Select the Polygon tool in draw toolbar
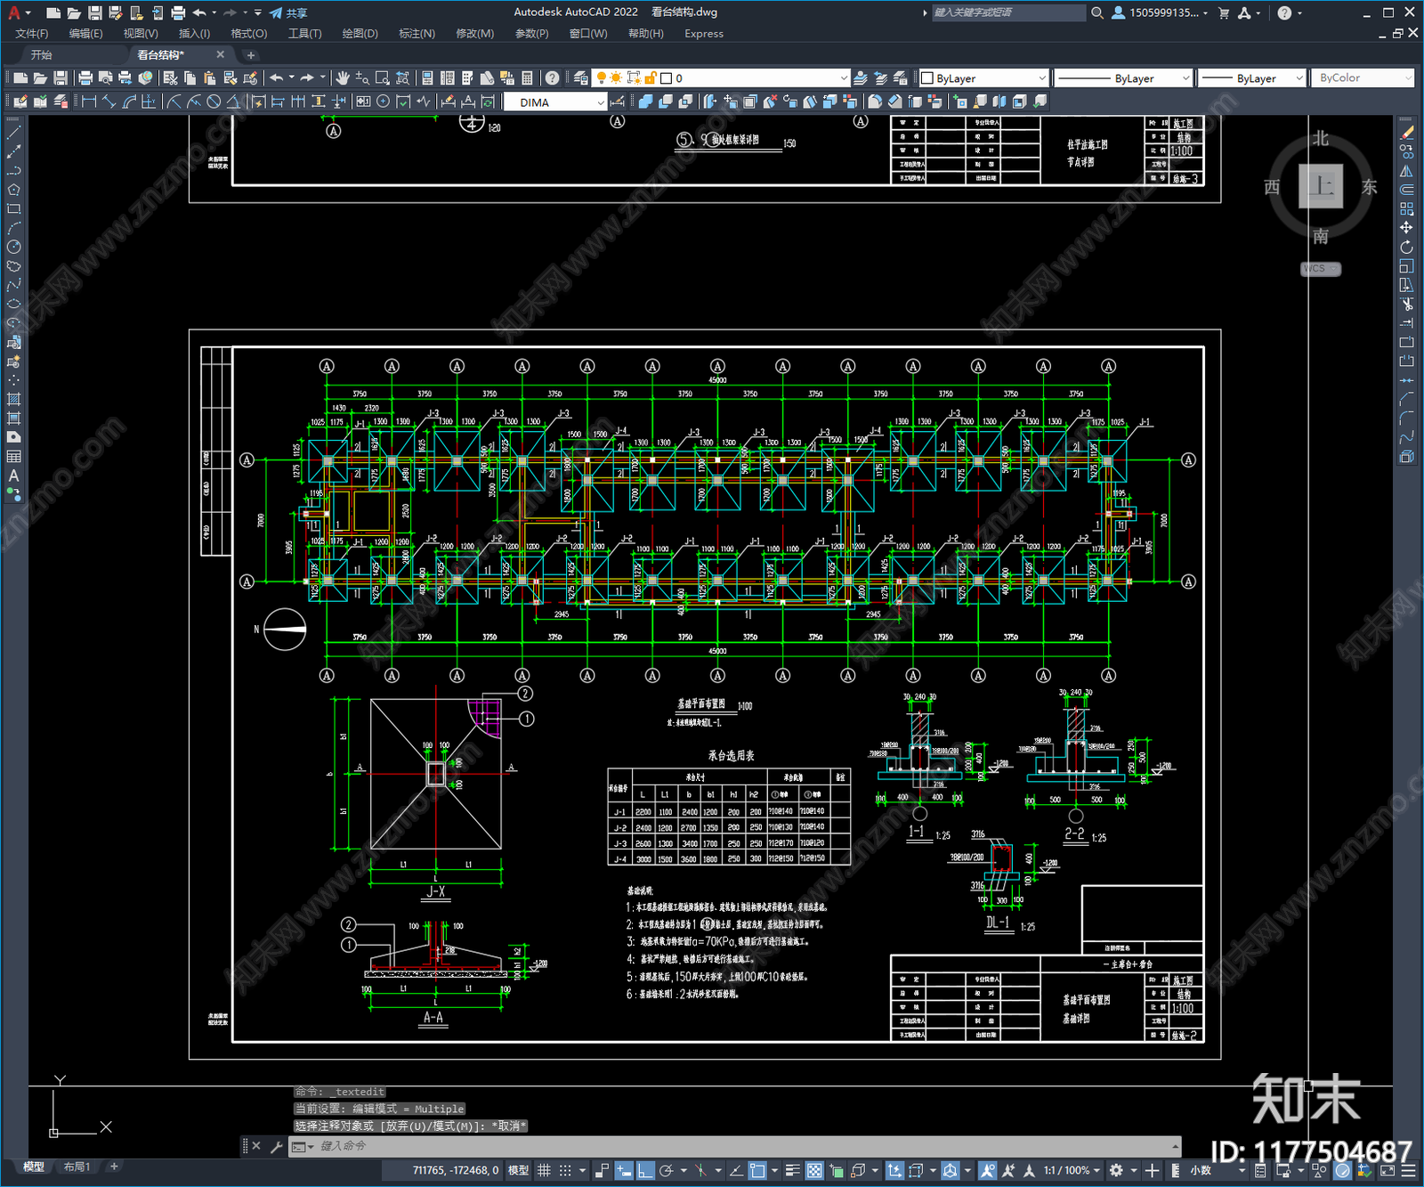This screenshot has height=1187, width=1424. 13,190
